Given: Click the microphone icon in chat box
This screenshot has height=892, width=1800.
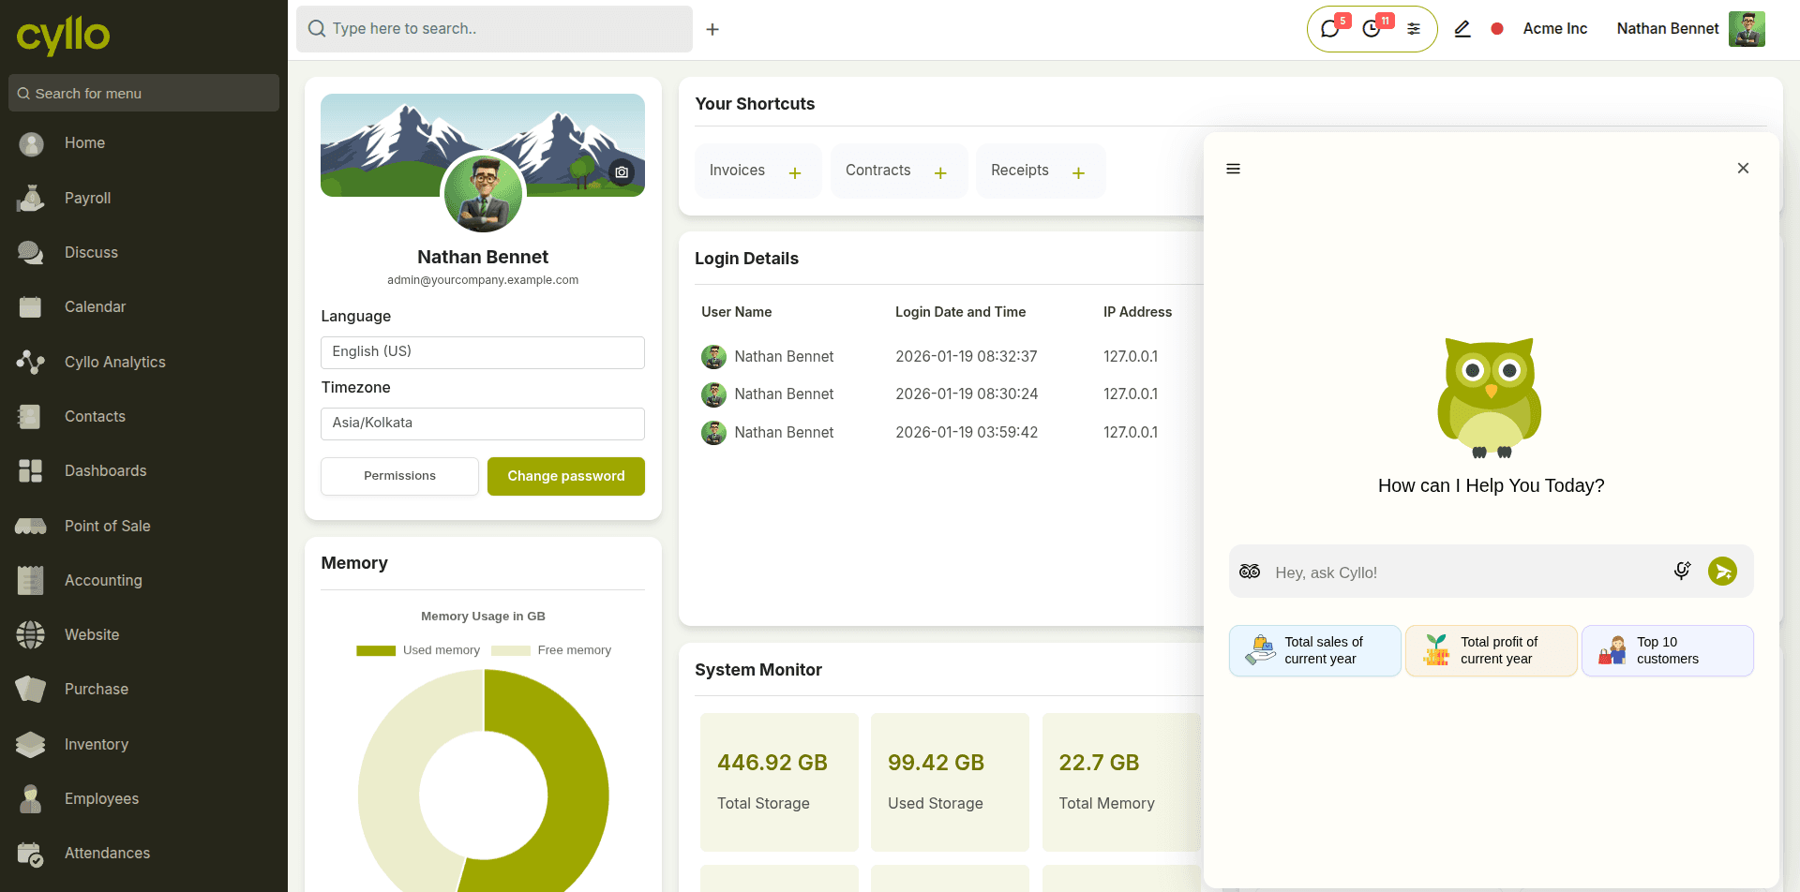Looking at the screenshot, I should click(x=1682, y=571).
